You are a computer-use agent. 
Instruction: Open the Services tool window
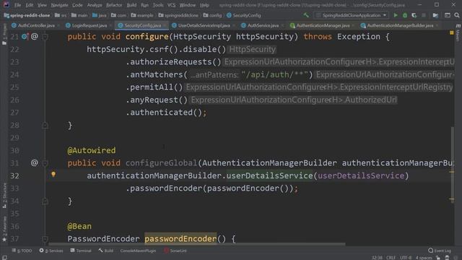tap(51, 251)
